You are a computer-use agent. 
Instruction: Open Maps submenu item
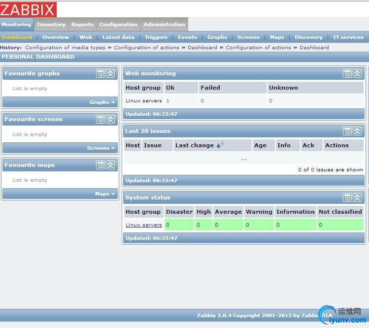pos(277,37)
